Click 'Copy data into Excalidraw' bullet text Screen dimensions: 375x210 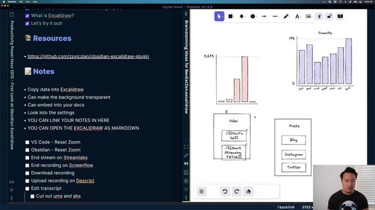56,89
